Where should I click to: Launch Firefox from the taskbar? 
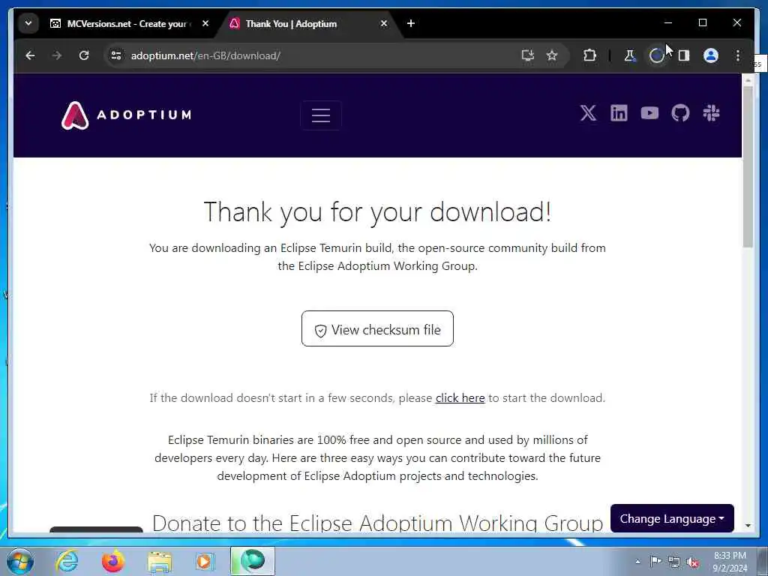point(112,561)
